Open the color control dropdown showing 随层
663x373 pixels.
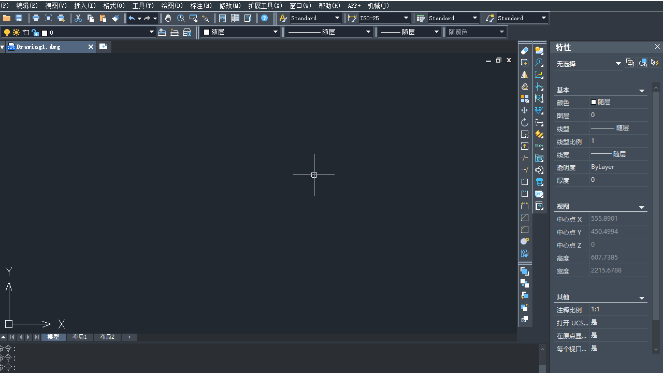click(276, 32)
